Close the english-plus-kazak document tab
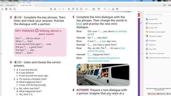This screenshot has height=96, width=171. [x=34, y=5]
